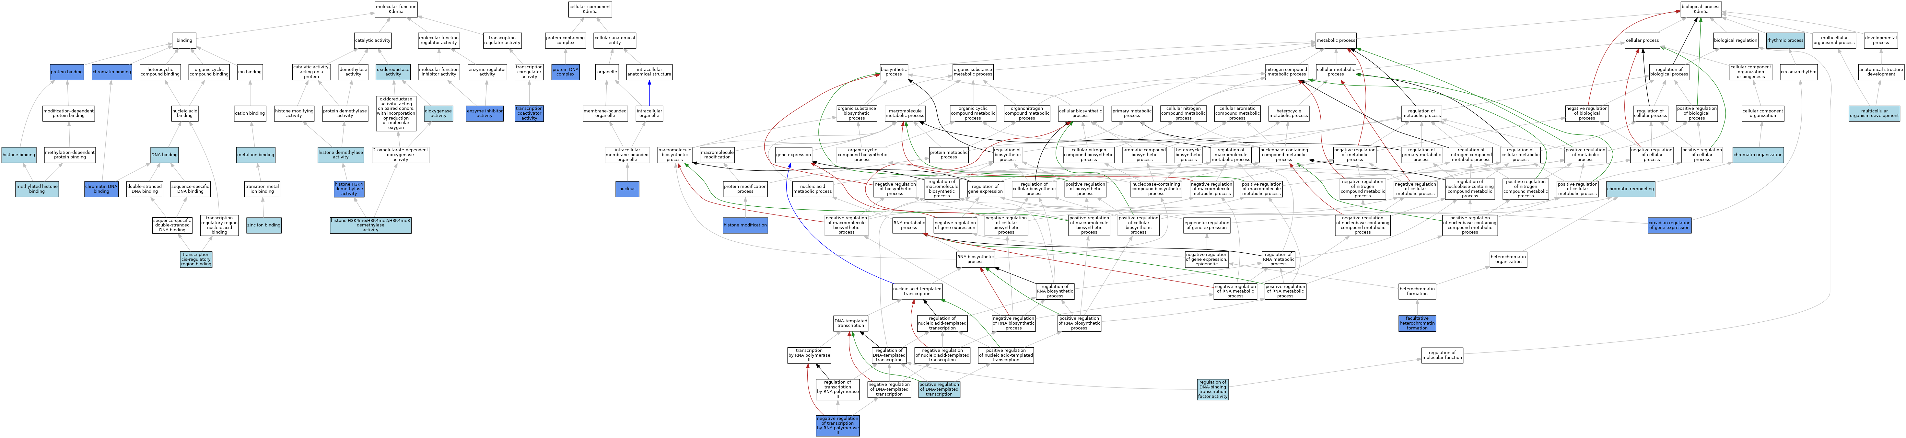Select 'modification-dependent protein binding' node

point(68,113)
